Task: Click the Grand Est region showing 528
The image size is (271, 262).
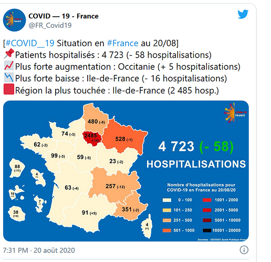Action: [125, 139]
